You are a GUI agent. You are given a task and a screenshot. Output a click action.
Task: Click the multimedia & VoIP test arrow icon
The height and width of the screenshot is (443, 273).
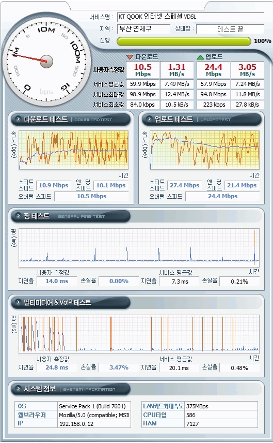(18, 302)
